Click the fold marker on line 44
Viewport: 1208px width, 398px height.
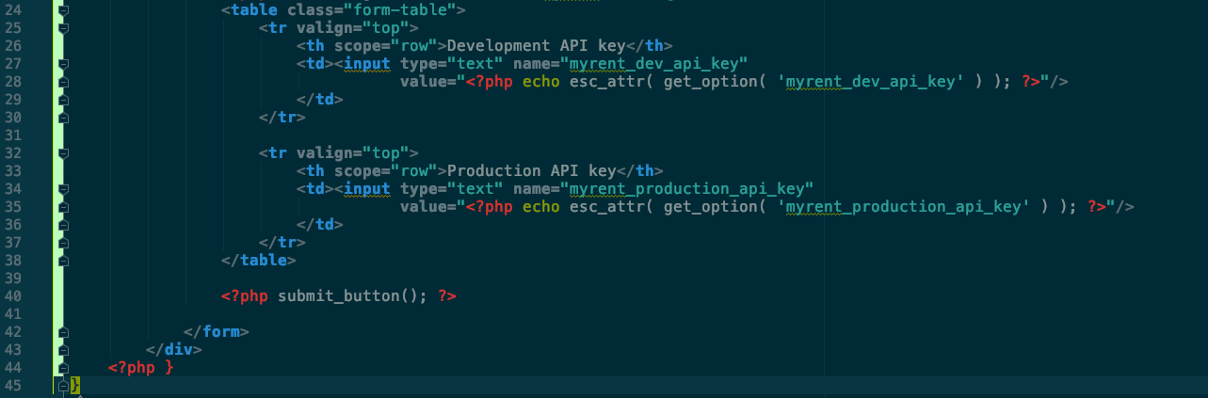point(63,368)
